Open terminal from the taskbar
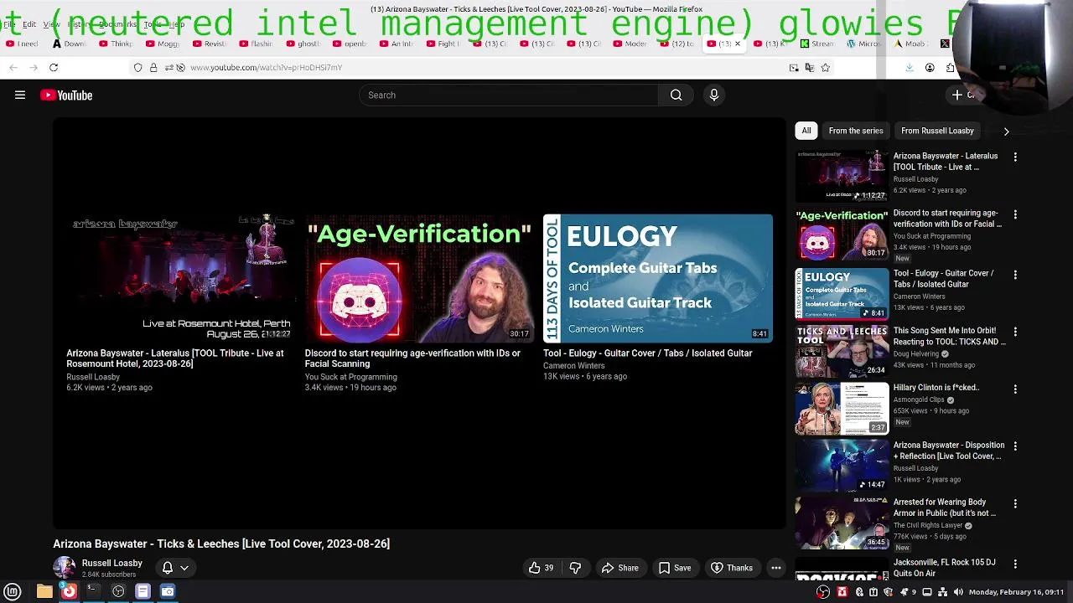The height and width of the screenshot is (603, 1073). tap(93, 591)
